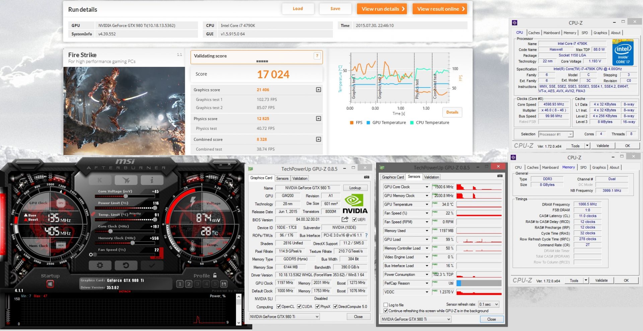
Task: Click the GPU-Z icon in Sensors window title bar
Action: tap(382, 167)
